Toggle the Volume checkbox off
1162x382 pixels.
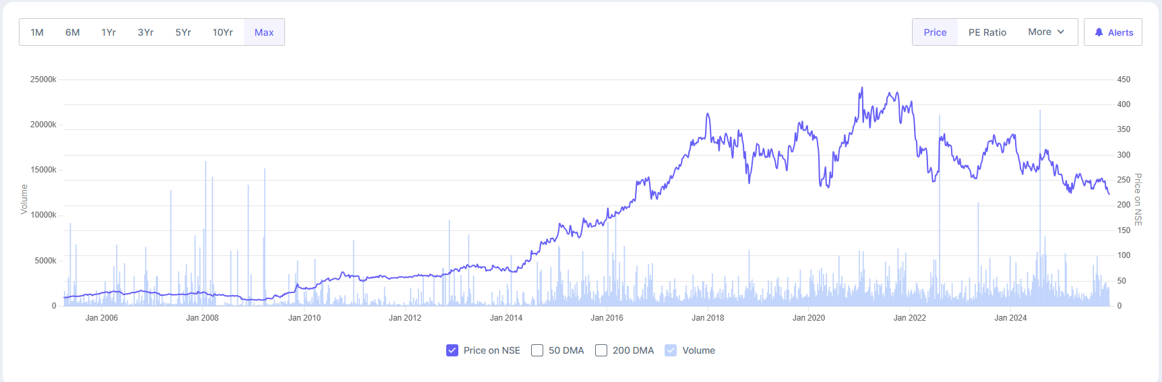pyautogui.click(x=671, y=350)
